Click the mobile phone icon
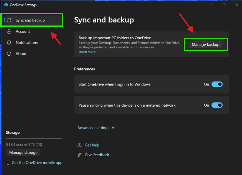242x175 pixels. tap(8, 163)
